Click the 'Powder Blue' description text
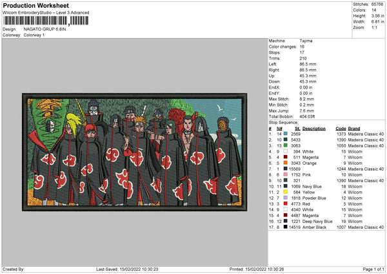Image resolution: width=387 pixels, height=274 pixels. tap(314, 198)
